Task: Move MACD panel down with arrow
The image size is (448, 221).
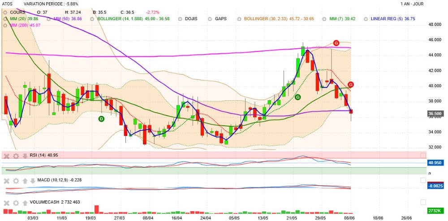Action: coord(33,180)
